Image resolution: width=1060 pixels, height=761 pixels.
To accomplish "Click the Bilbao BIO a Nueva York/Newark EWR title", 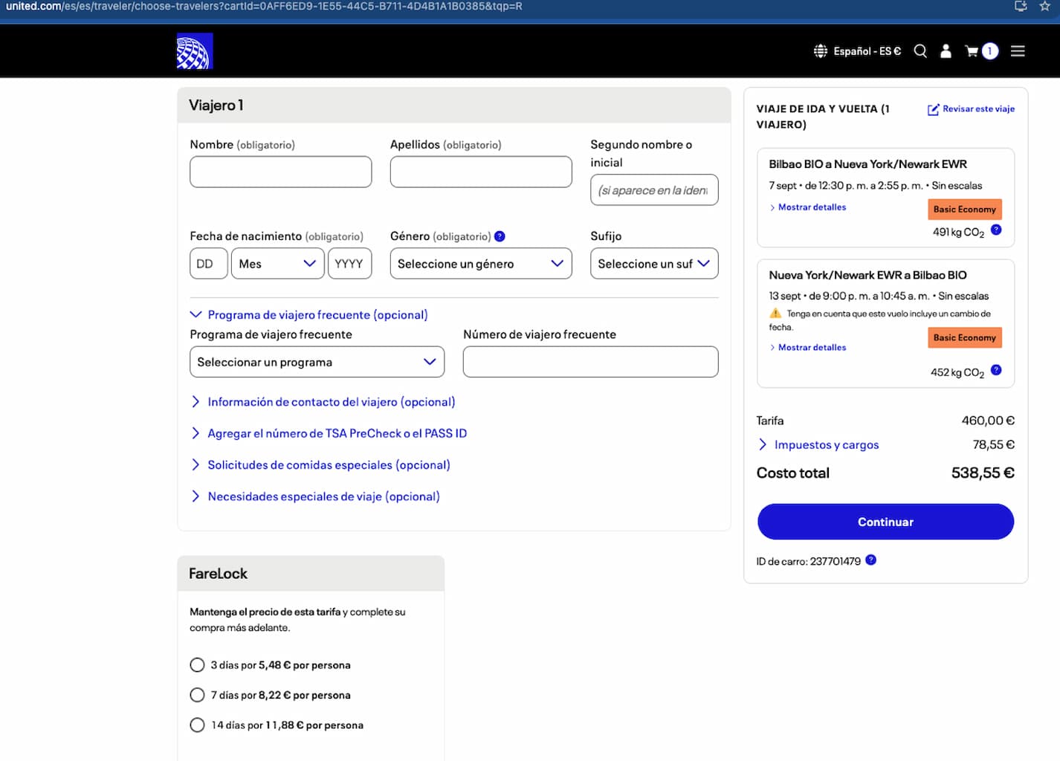I will click(867, 164).
